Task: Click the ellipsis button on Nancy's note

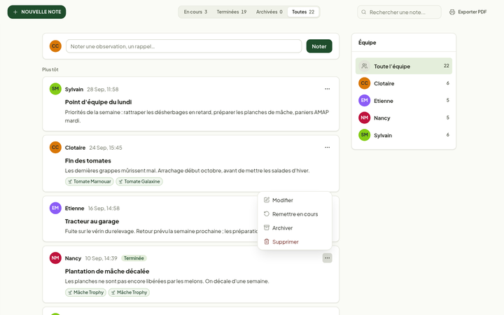Action: tap(327, 258)
